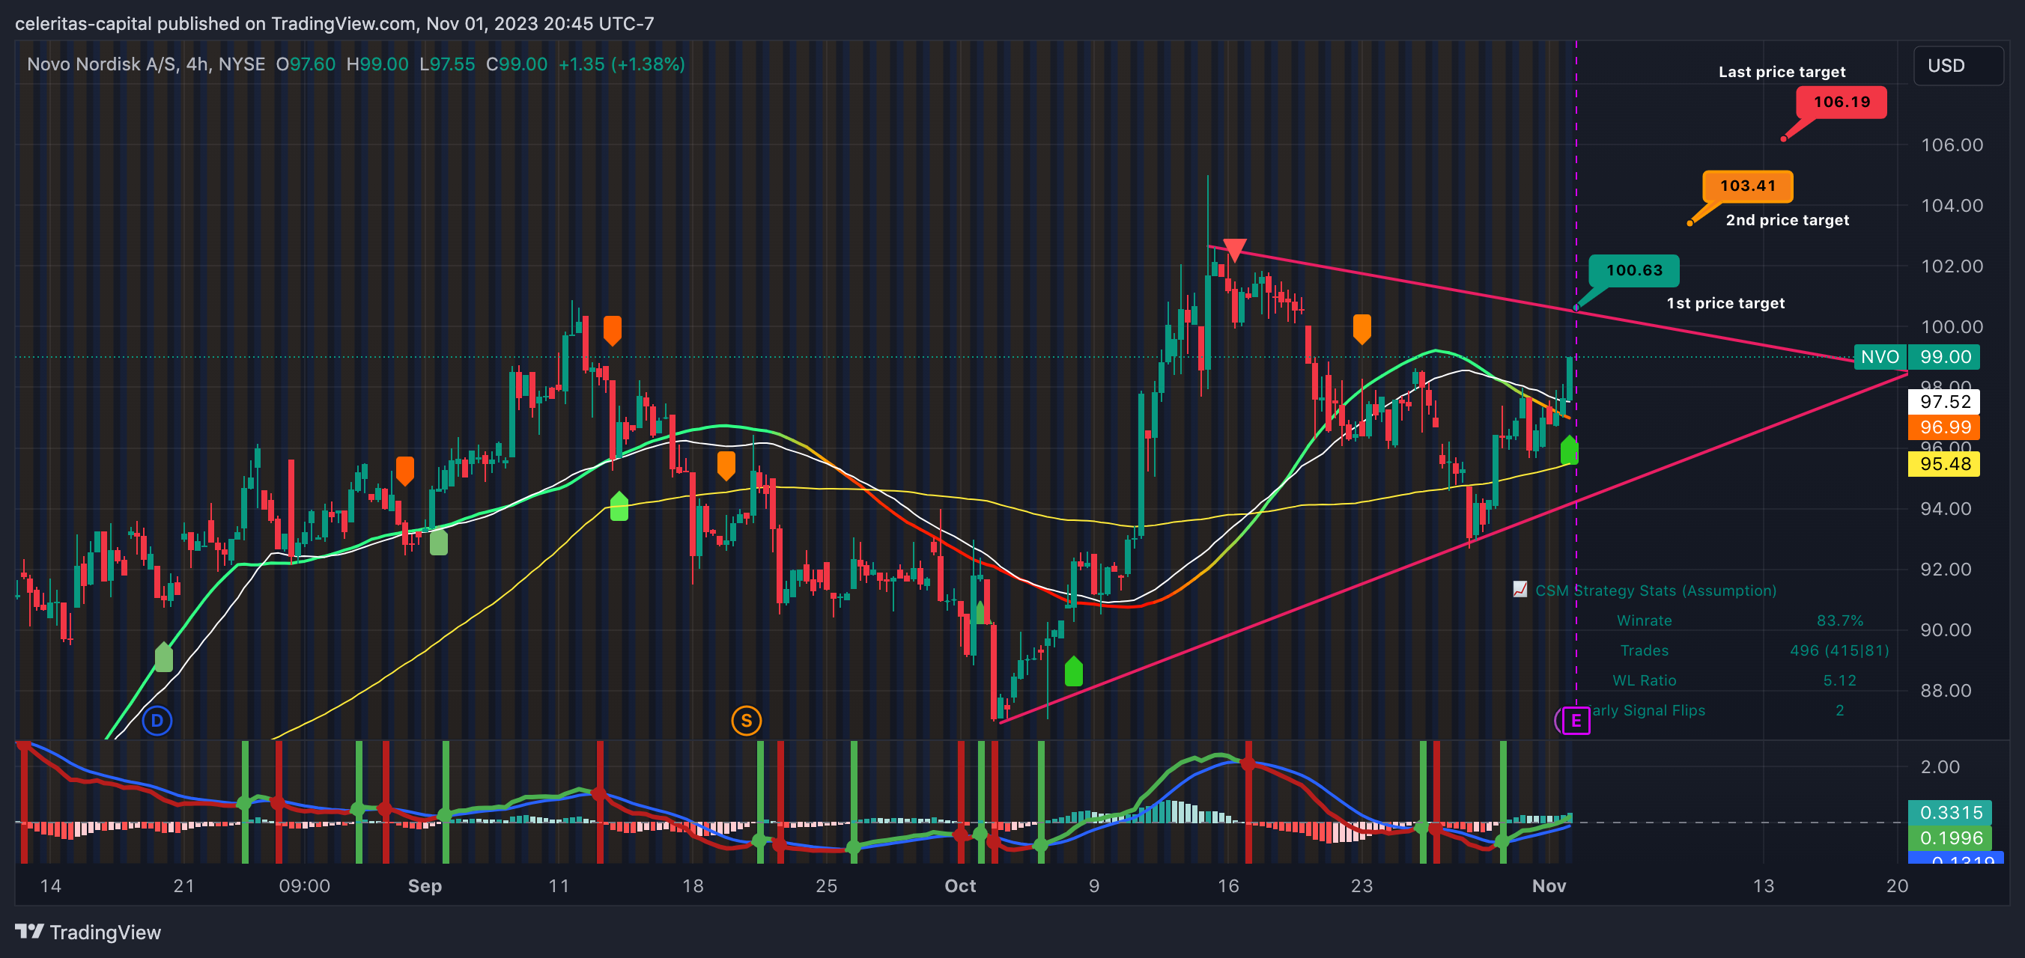The width and height of the screenshot is (2025, 958).
Task: Click the Novo Nordisk A/S symbol title
Action: 145,64
